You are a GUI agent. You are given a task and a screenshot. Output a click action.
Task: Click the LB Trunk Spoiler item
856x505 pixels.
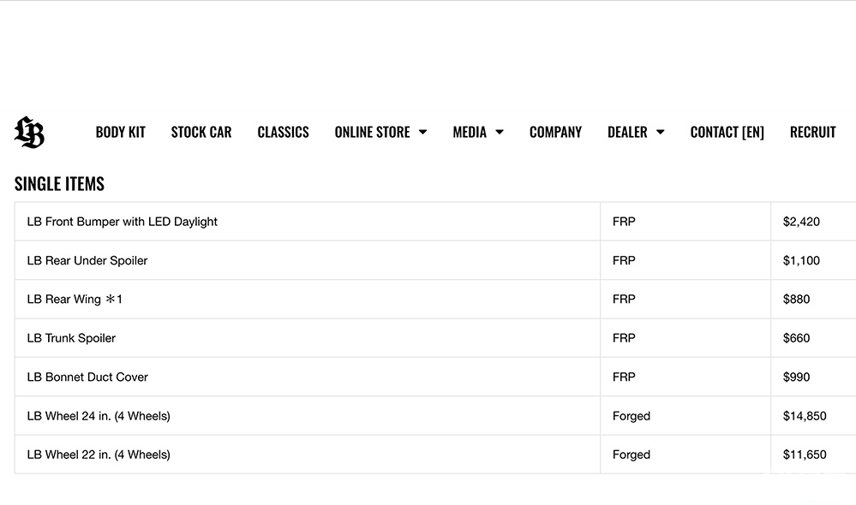point(71,338)
